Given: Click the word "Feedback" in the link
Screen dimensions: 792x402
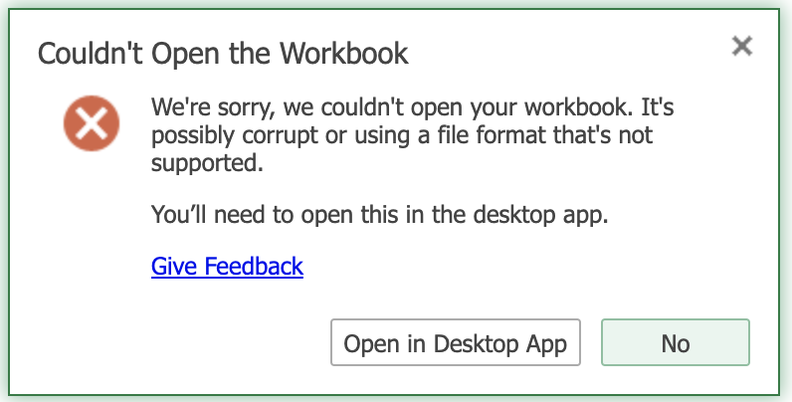Looking at the screenshot, I should tap(254, 266).
